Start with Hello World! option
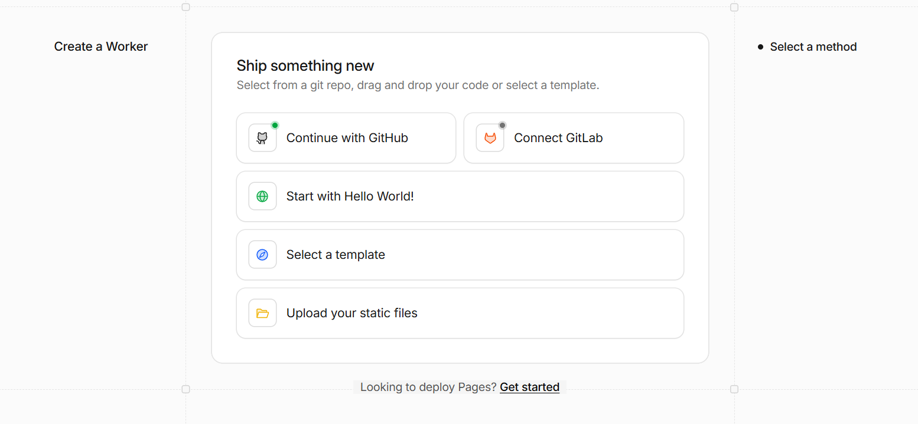This screenshot has height=424, width=918. (460, 196)
